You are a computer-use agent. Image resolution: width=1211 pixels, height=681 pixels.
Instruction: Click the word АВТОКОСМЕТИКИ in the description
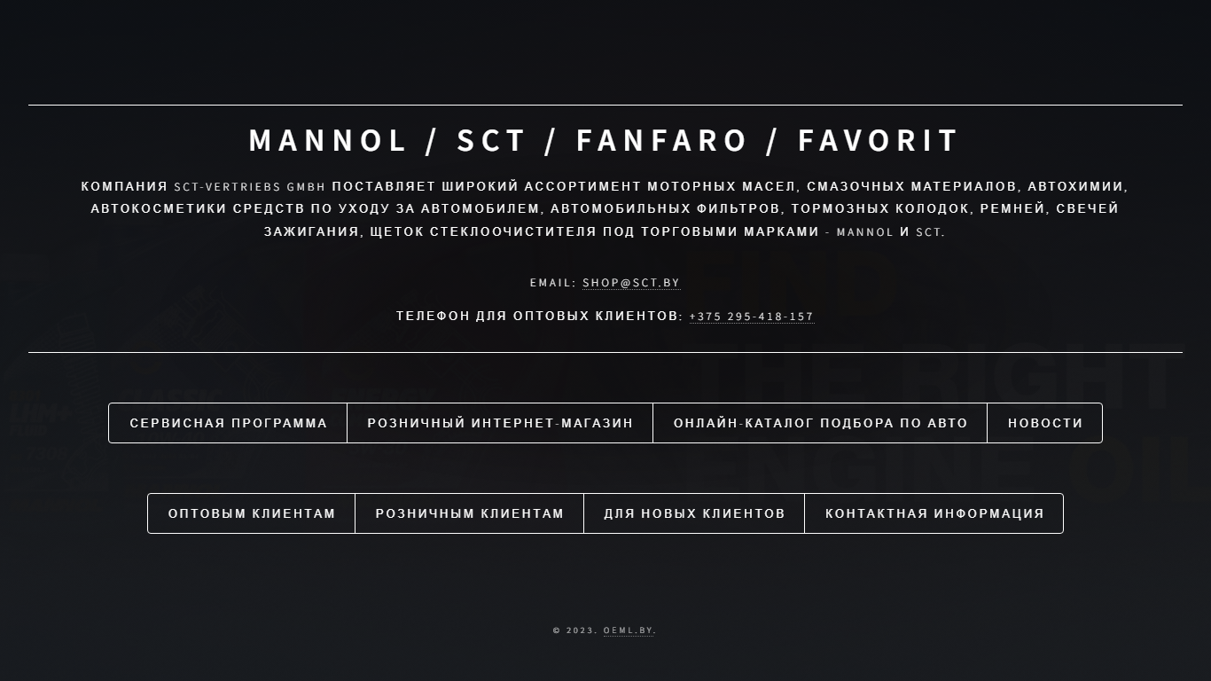pyautogui.click(x=159, y=209)
